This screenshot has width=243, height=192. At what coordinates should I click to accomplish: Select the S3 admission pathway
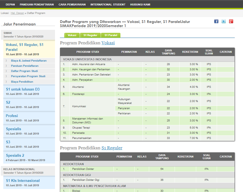(x=29, y=144)
